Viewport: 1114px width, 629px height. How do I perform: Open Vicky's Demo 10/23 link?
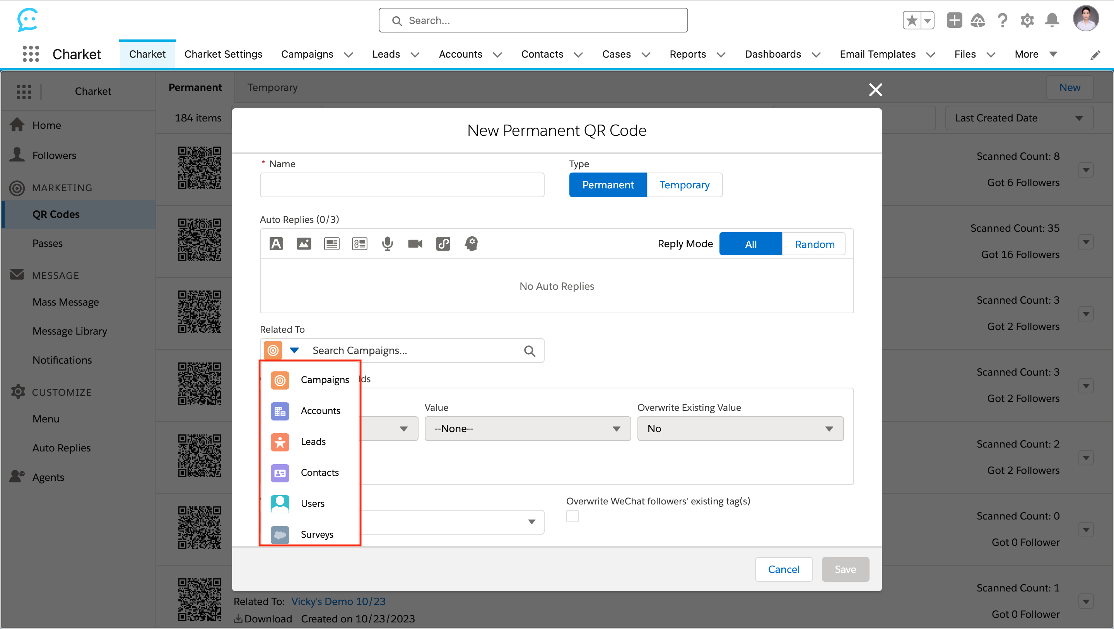tap(338, 602)
